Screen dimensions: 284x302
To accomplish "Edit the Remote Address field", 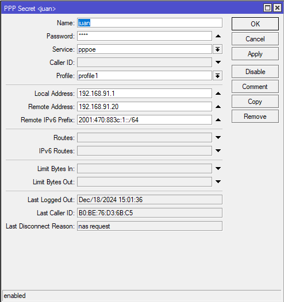I will pos(144,107).
